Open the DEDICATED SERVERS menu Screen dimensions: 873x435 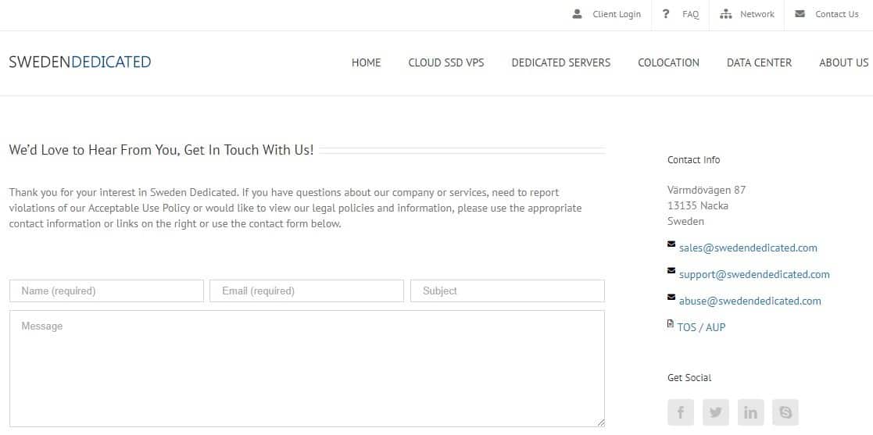561,62
